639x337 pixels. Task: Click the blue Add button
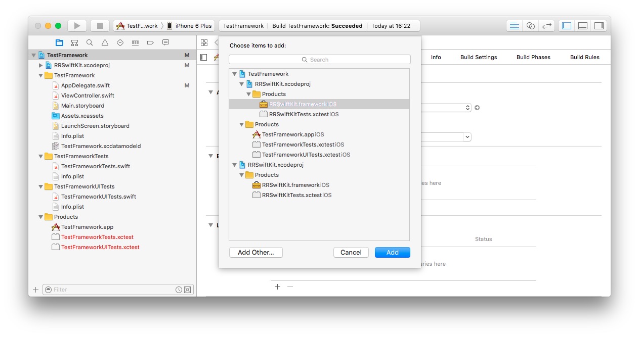(393, 252)
